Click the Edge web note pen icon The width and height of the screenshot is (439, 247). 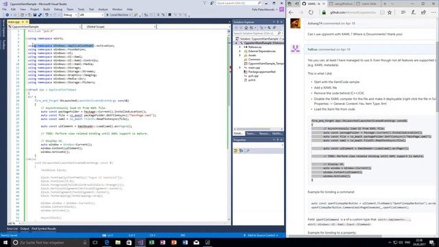pyautogui.click(x=413, y=12)
